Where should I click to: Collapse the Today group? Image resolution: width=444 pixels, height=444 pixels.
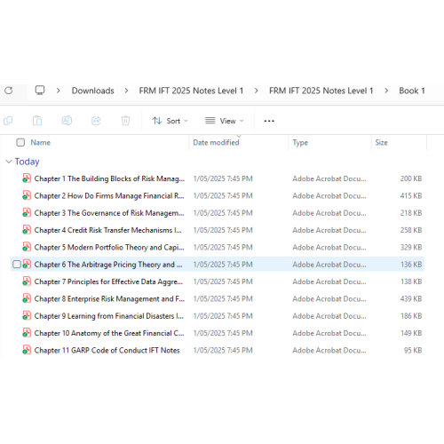click(9, 162)
